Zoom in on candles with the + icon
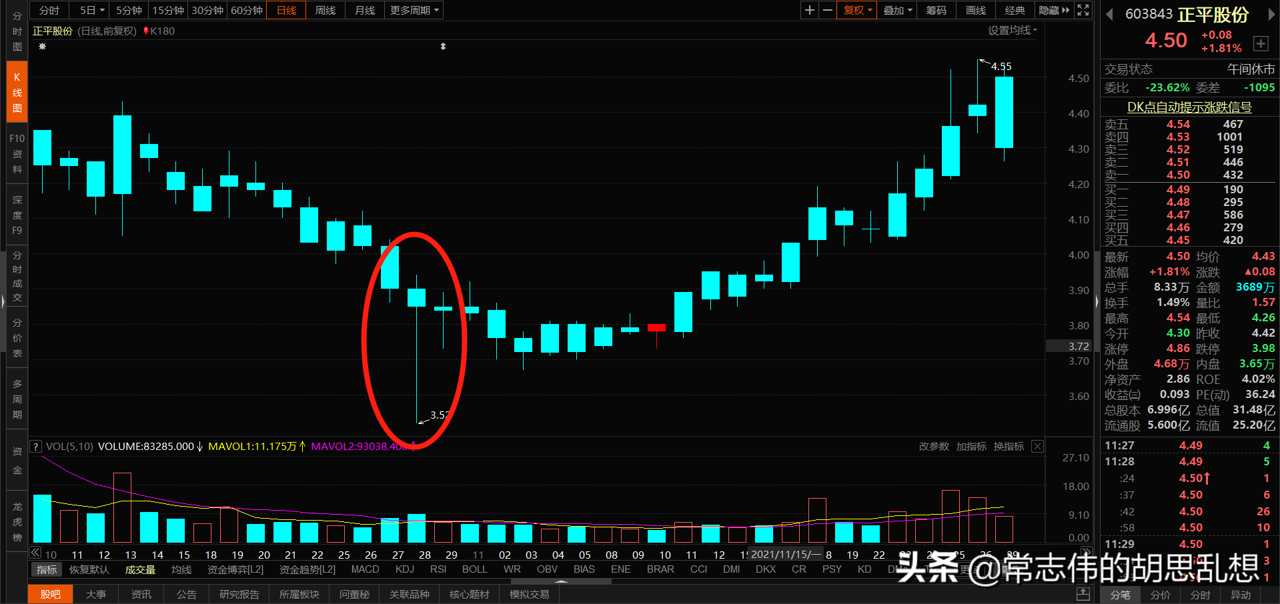 [x=808, y=10]
